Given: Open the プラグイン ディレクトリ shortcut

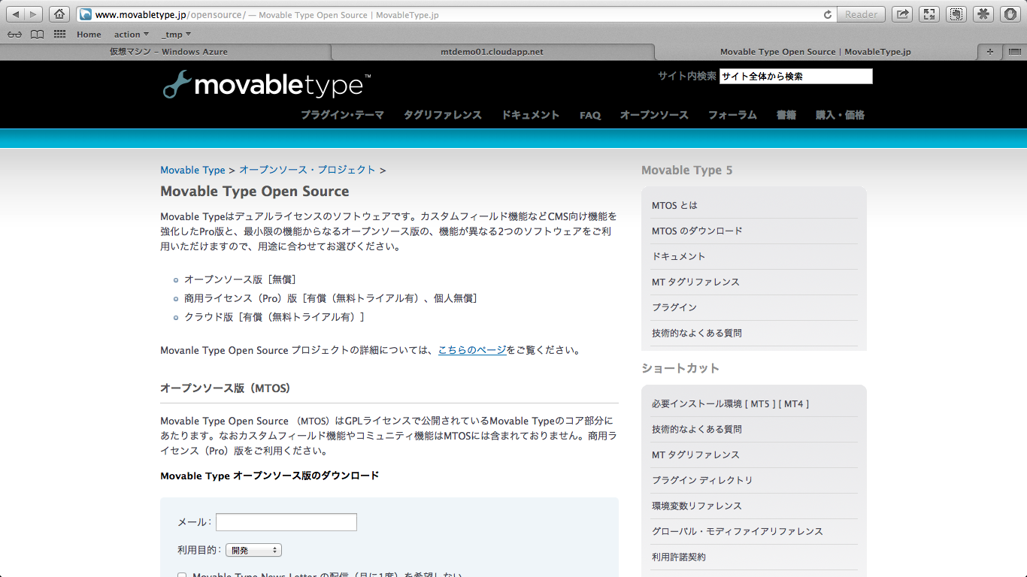Looking at the screenshot, I should (702, 480).
